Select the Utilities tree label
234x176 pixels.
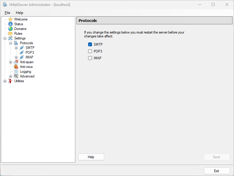(x=19, y=81)
